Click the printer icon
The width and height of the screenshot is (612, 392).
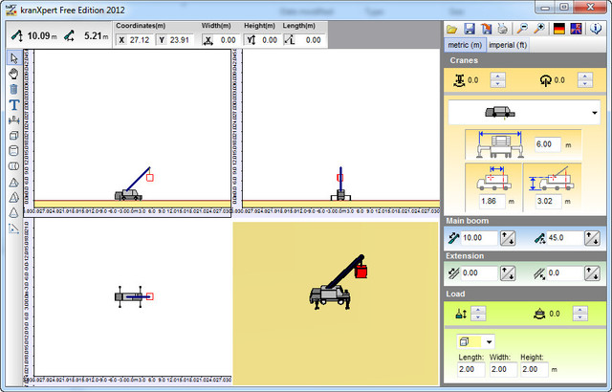502,30
